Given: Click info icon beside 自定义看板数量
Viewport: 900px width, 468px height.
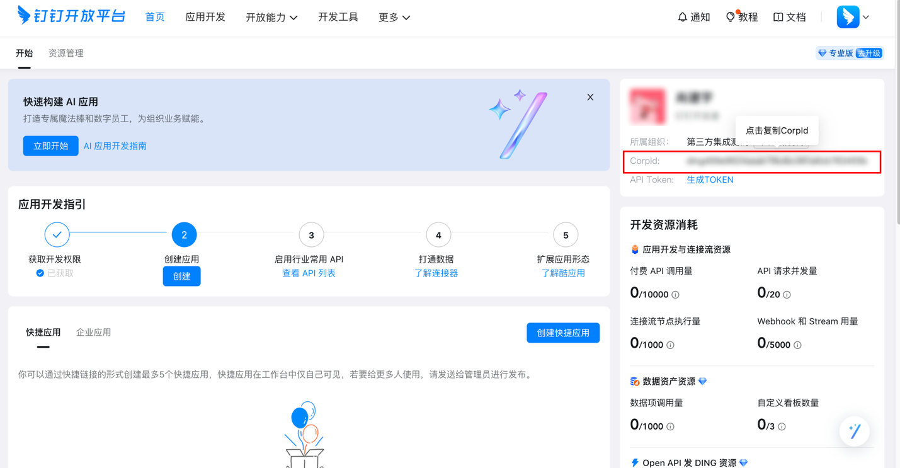Looking at the screenshot, I should [x=782, y=426].
